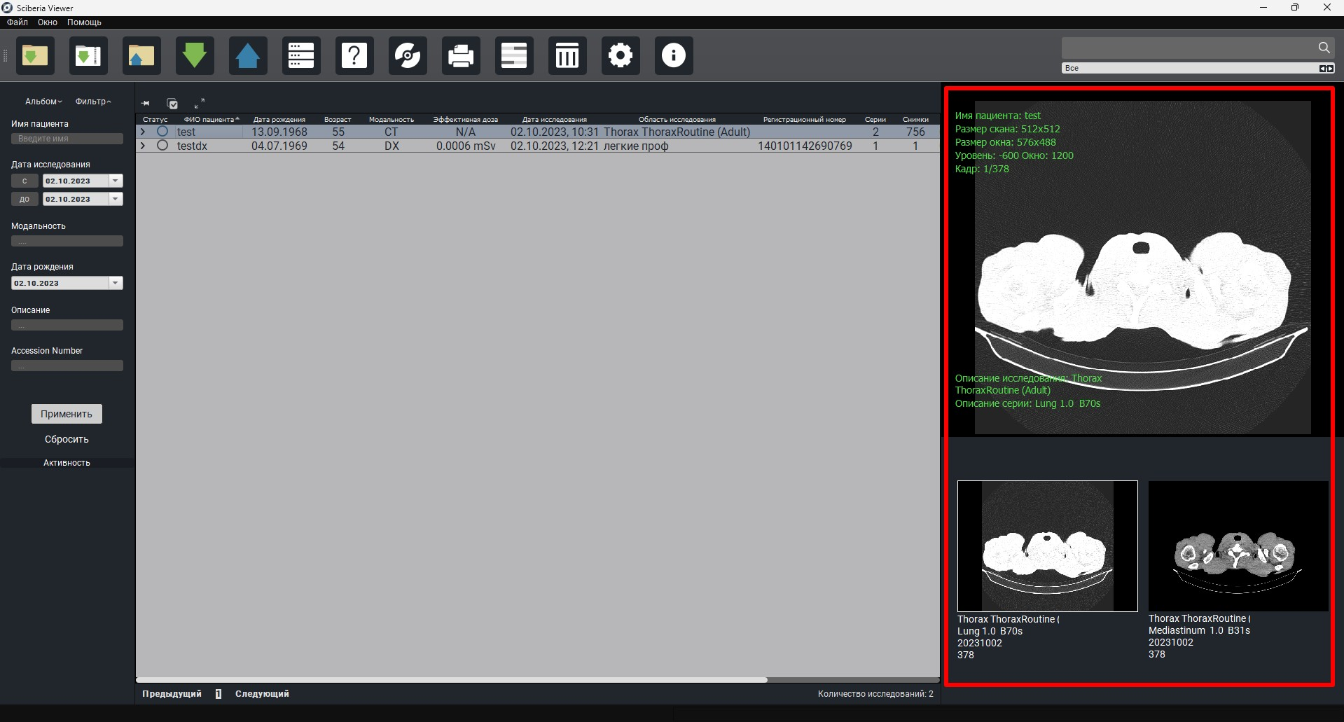Click the Сбросить button

pos(67,439)
